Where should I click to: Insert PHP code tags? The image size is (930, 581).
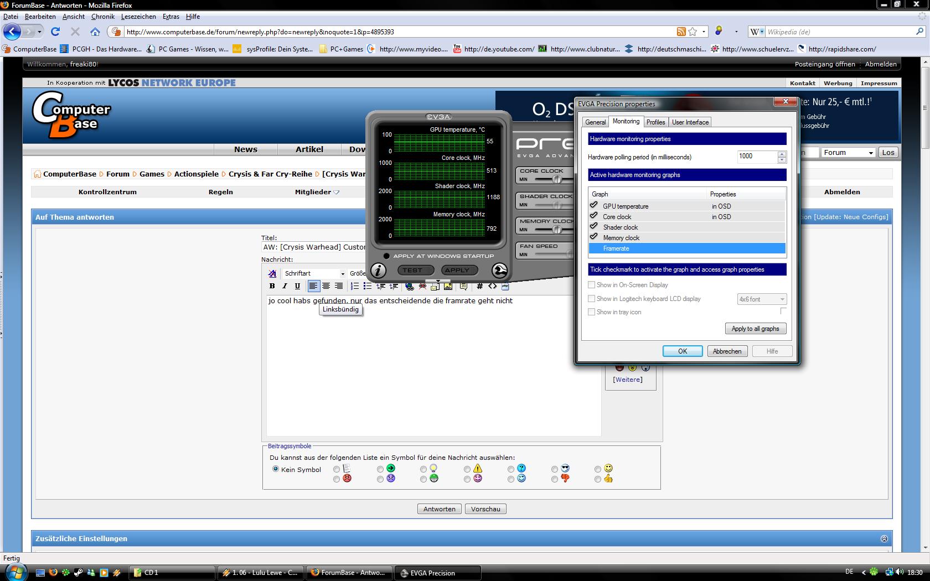(505, 287)
